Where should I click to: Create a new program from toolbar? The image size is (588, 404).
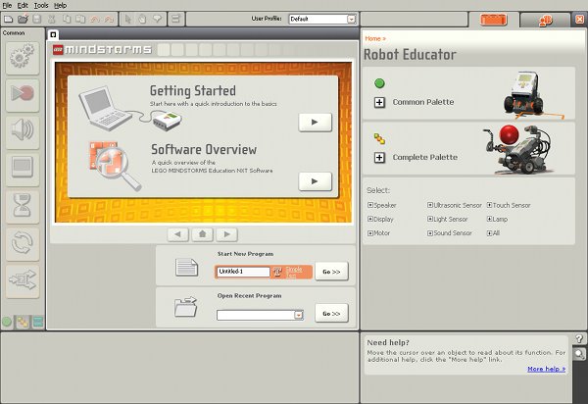8,19
